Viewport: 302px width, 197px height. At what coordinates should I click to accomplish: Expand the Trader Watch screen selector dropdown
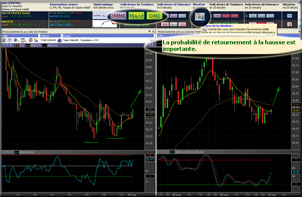tap(152, 40)
